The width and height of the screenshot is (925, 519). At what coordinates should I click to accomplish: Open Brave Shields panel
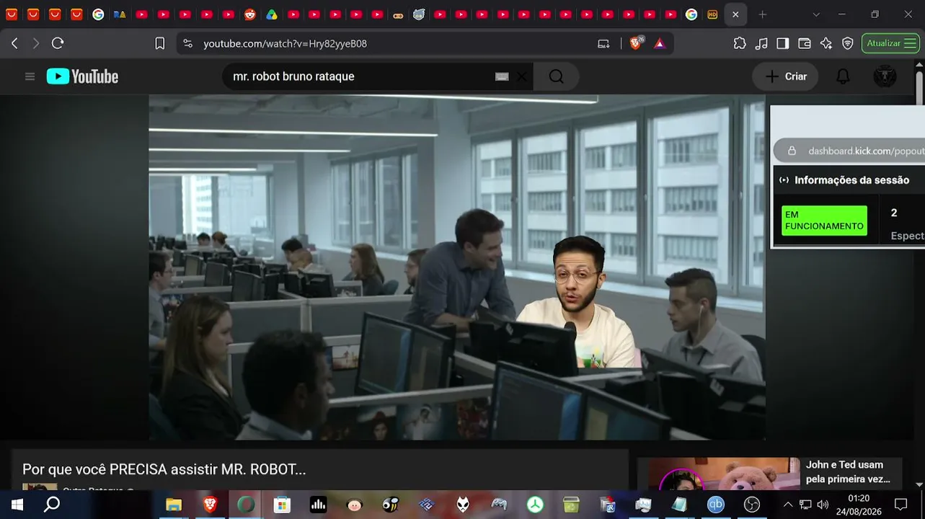coord(636,43)
